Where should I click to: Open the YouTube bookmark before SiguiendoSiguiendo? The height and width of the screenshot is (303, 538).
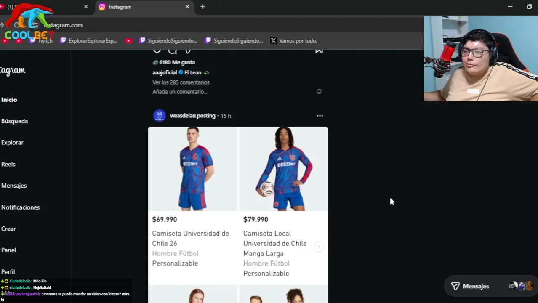tap(129, 41)
